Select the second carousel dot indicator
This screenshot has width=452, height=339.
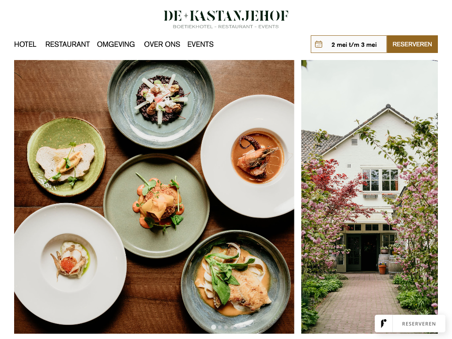tap(220, 327)
